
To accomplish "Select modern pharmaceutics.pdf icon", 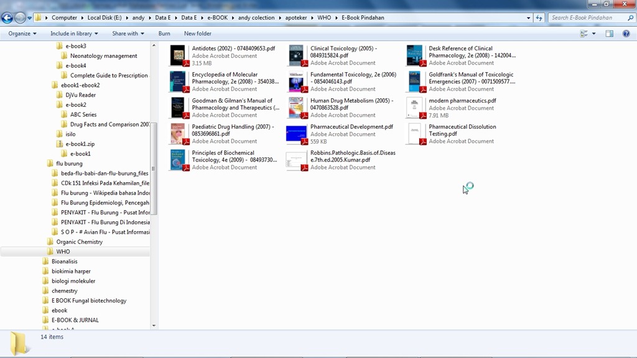I will tap(415, 108).
